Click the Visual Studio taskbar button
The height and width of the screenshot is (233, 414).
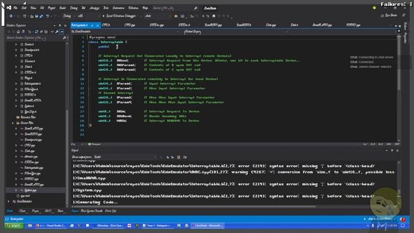pos(208,226)
